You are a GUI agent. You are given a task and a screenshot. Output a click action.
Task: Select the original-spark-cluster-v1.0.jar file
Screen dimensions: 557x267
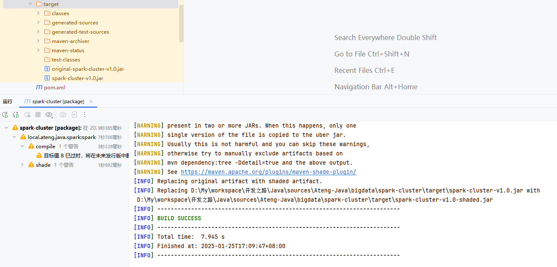[x=87, y=69]
